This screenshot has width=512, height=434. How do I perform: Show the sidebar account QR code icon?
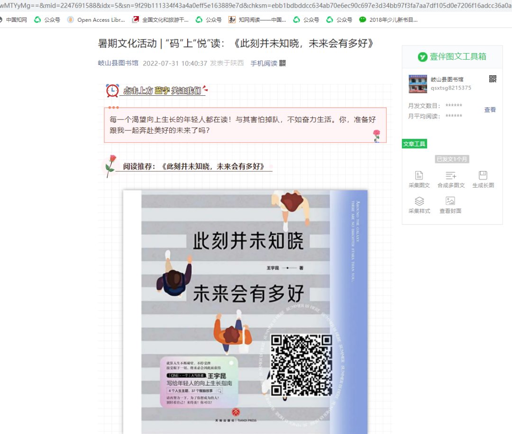(x=493, y=79)
